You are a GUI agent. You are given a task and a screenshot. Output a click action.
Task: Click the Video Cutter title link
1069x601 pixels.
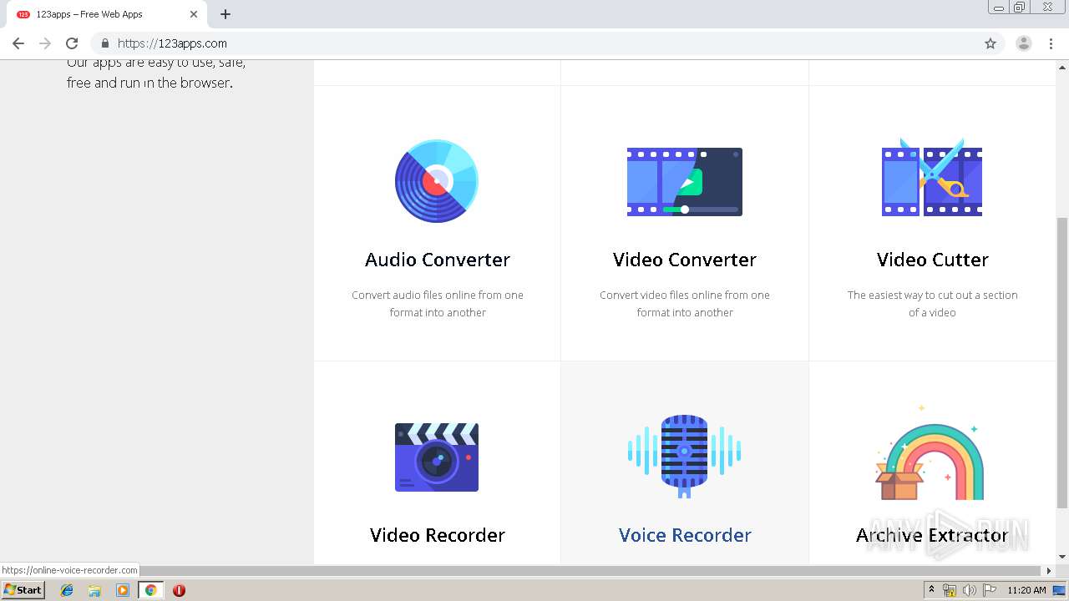tap(932, 260)
